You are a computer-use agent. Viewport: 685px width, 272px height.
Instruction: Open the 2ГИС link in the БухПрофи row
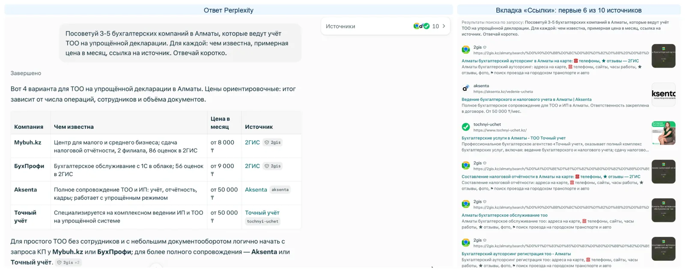pos(252,166)
